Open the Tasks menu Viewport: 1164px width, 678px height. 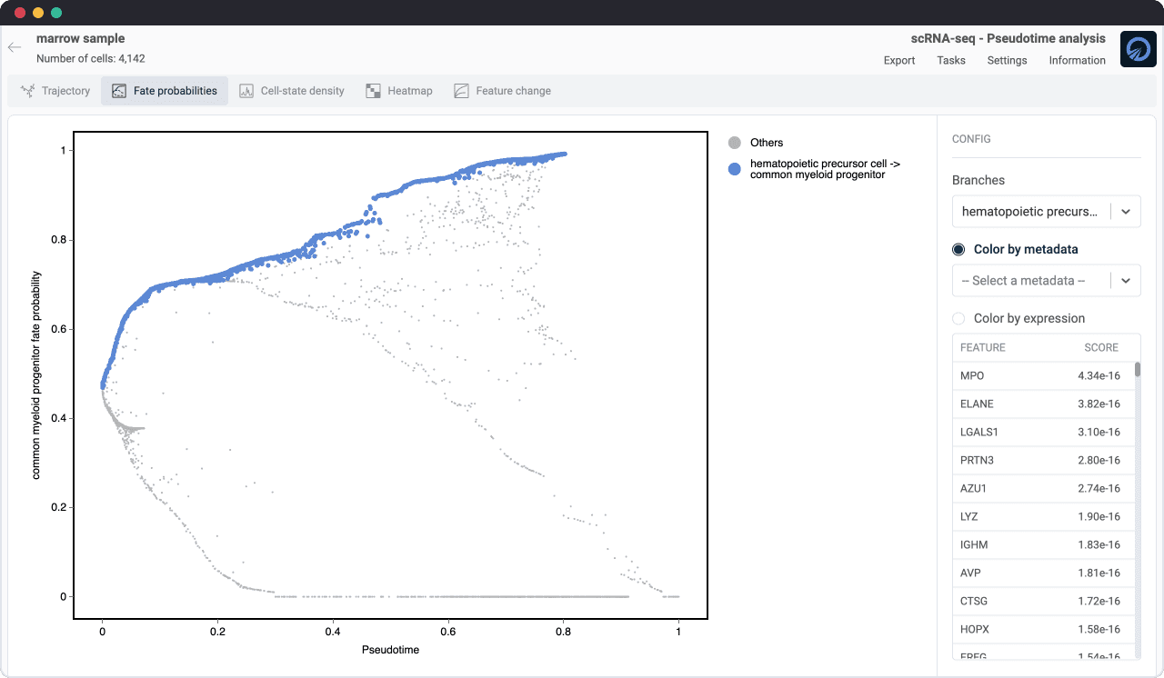coord(951,61)
